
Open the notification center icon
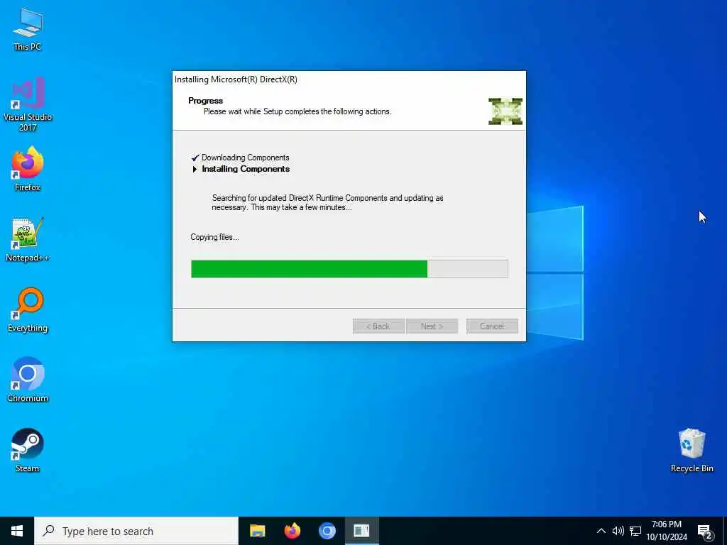click(705, 531)
